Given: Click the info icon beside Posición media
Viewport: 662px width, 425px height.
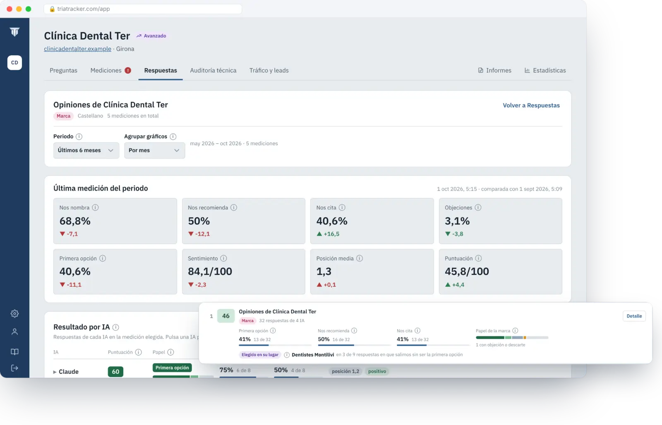Looking at the screenshot, I should pyautogui.click(x=360, y=258).
